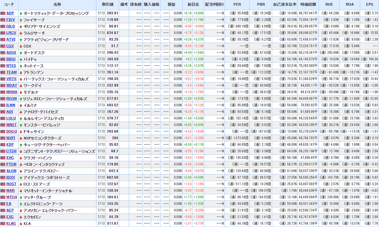Image resolution: width=379 pixels, height=227 pixels.
Task: Click the price value 662.58
Action: [x=112, y=178]
